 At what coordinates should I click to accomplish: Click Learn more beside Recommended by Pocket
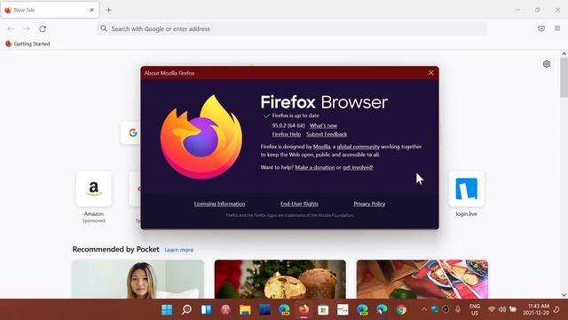(179, 250)
